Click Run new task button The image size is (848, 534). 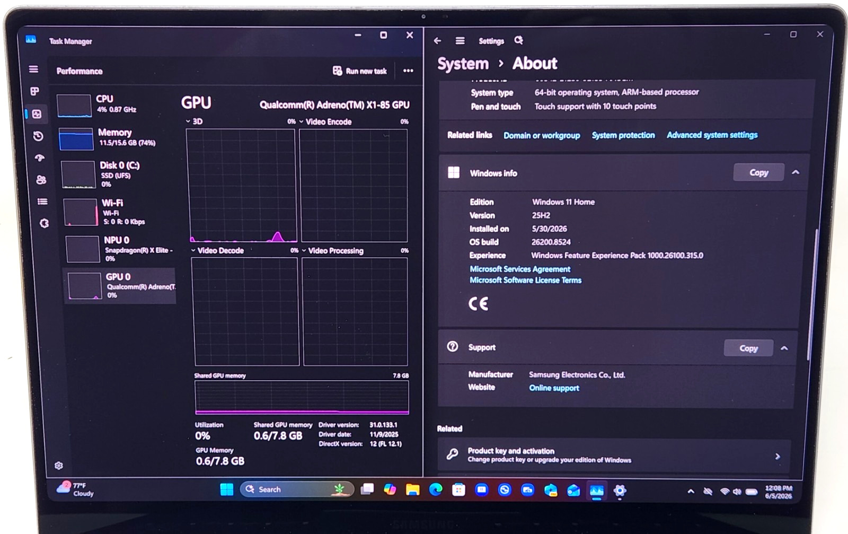(x=359, y=71)
